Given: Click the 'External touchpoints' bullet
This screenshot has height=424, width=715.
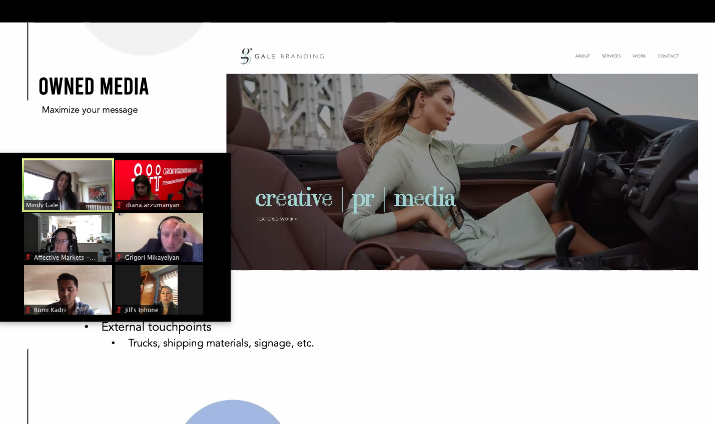Looking at the screenshot, I should 157,327.
